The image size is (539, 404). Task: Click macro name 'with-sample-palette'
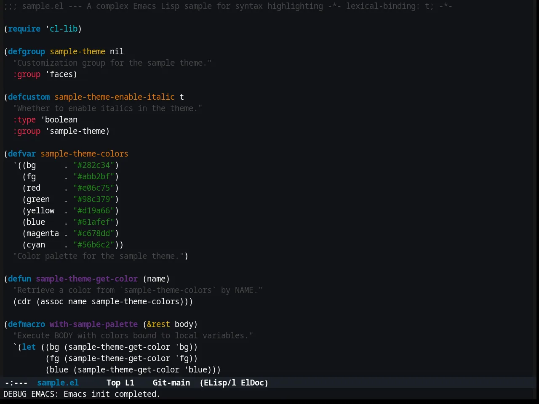pos(93,324)
